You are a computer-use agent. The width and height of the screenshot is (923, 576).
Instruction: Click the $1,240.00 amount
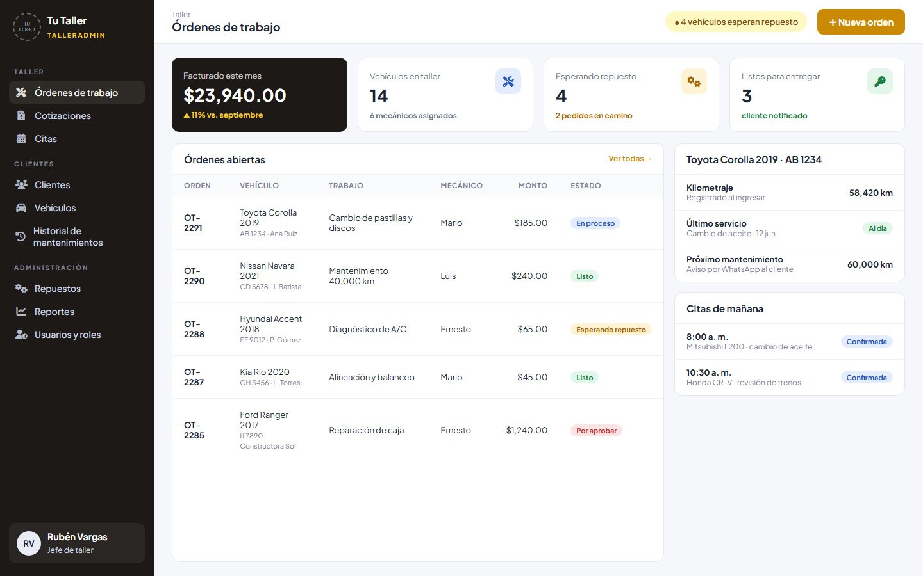(527, 430)
